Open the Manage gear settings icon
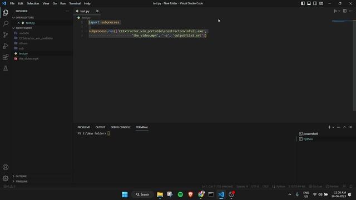This screenshot has height=200, width=356. 6,178
